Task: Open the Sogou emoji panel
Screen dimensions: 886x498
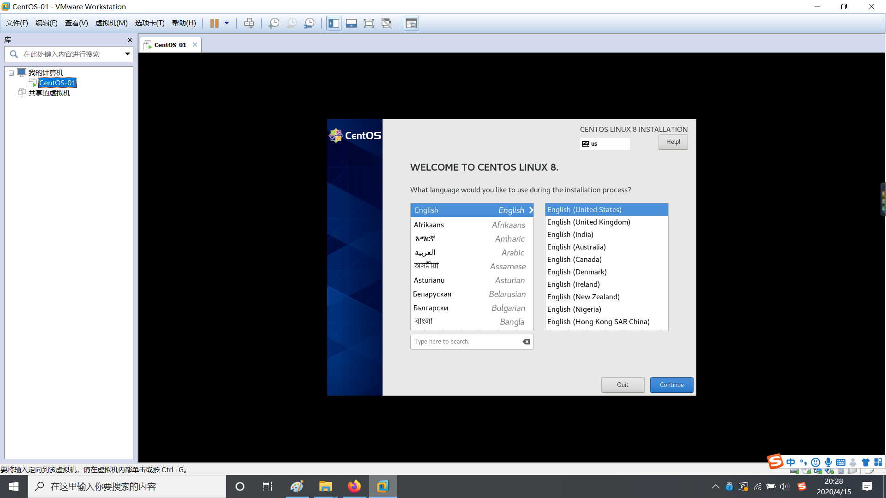Action: pos(816,462)
